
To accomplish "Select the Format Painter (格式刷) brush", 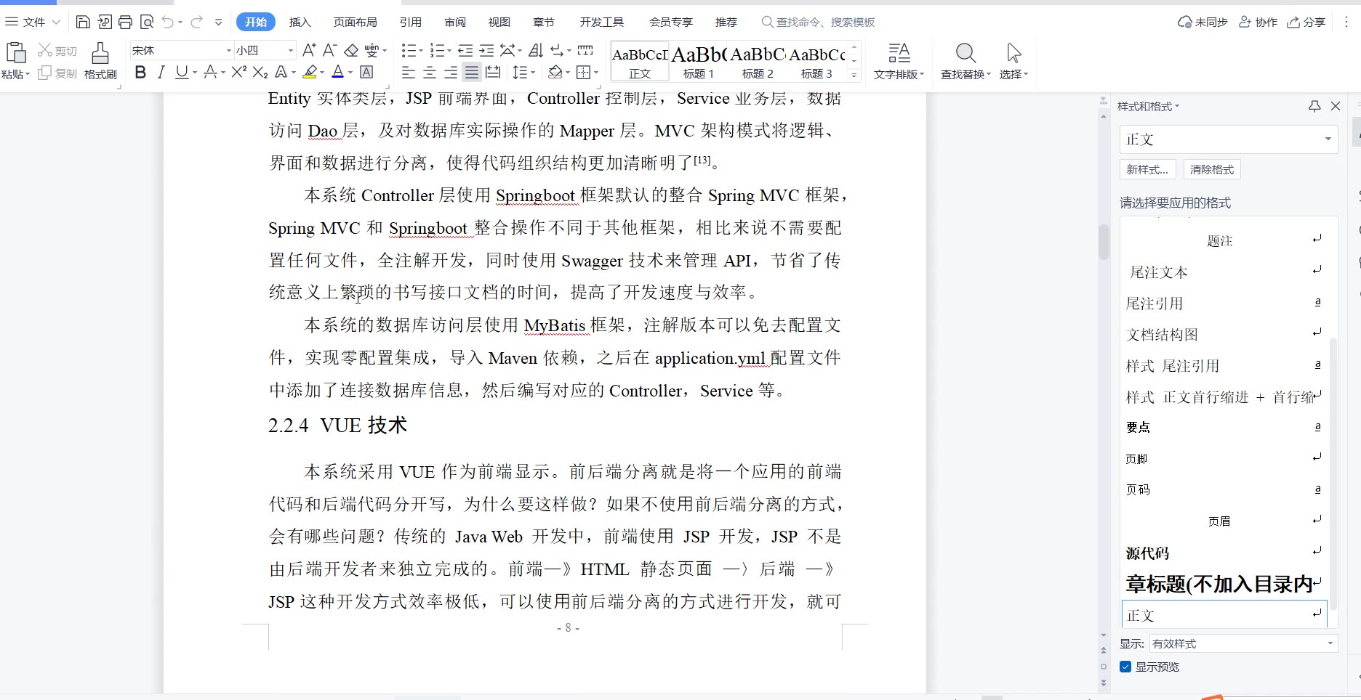I will (100, 60).
